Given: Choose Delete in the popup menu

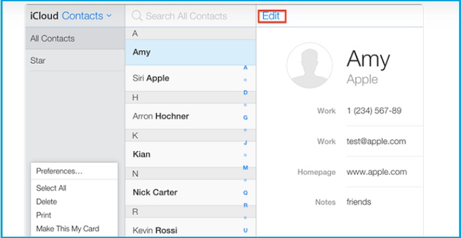Looking at the screenshot, I should pos(47,202).
